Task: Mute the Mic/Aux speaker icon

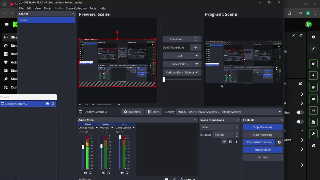Action: (104, 173)
